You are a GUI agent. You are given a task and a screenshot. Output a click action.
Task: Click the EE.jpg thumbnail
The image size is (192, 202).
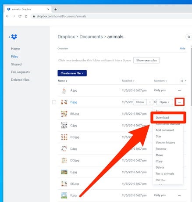(x=64, y=184)
